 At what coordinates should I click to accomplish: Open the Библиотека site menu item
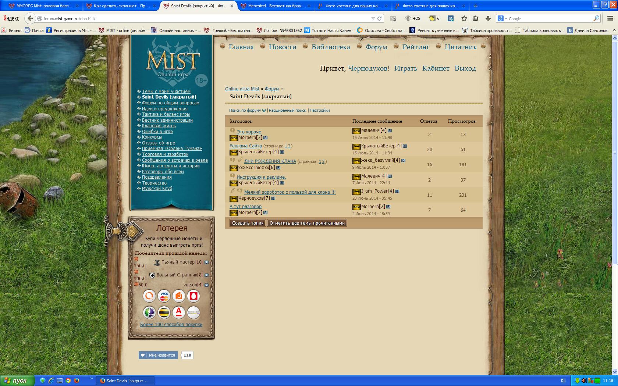[331, 47]
